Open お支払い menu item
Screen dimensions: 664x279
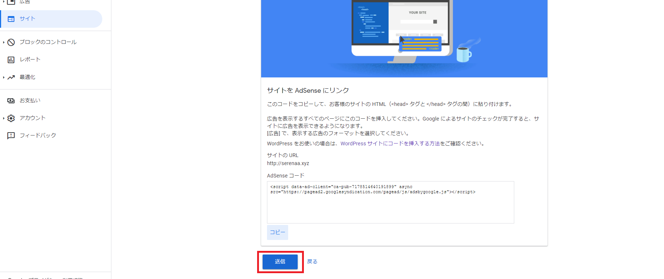click(30, 100)
